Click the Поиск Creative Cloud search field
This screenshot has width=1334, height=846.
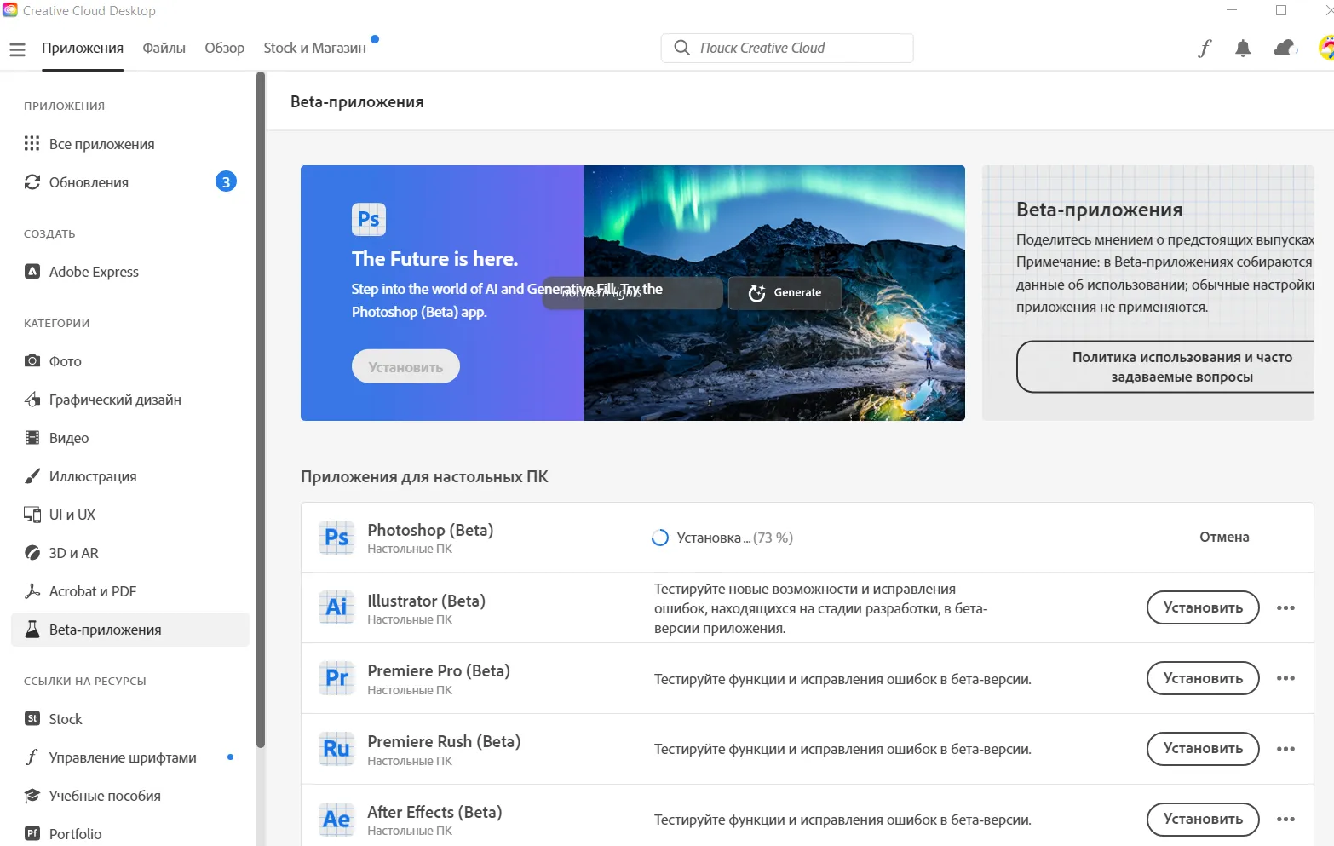(787, 48)
